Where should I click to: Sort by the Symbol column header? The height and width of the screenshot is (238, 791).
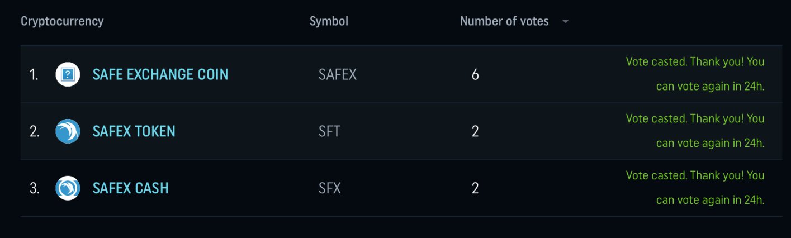(329, 21)
